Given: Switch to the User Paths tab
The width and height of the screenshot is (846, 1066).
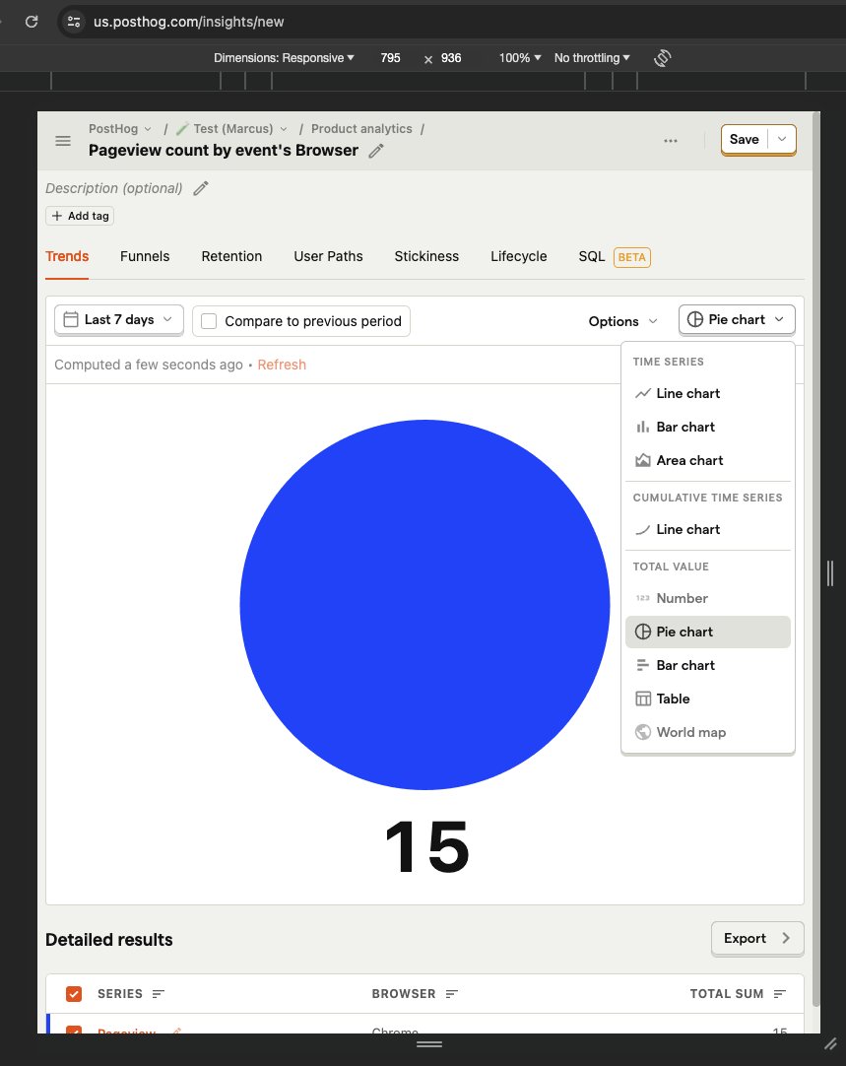Looking at the screenshot, I should pyautogui.click(x=328, y=256).
